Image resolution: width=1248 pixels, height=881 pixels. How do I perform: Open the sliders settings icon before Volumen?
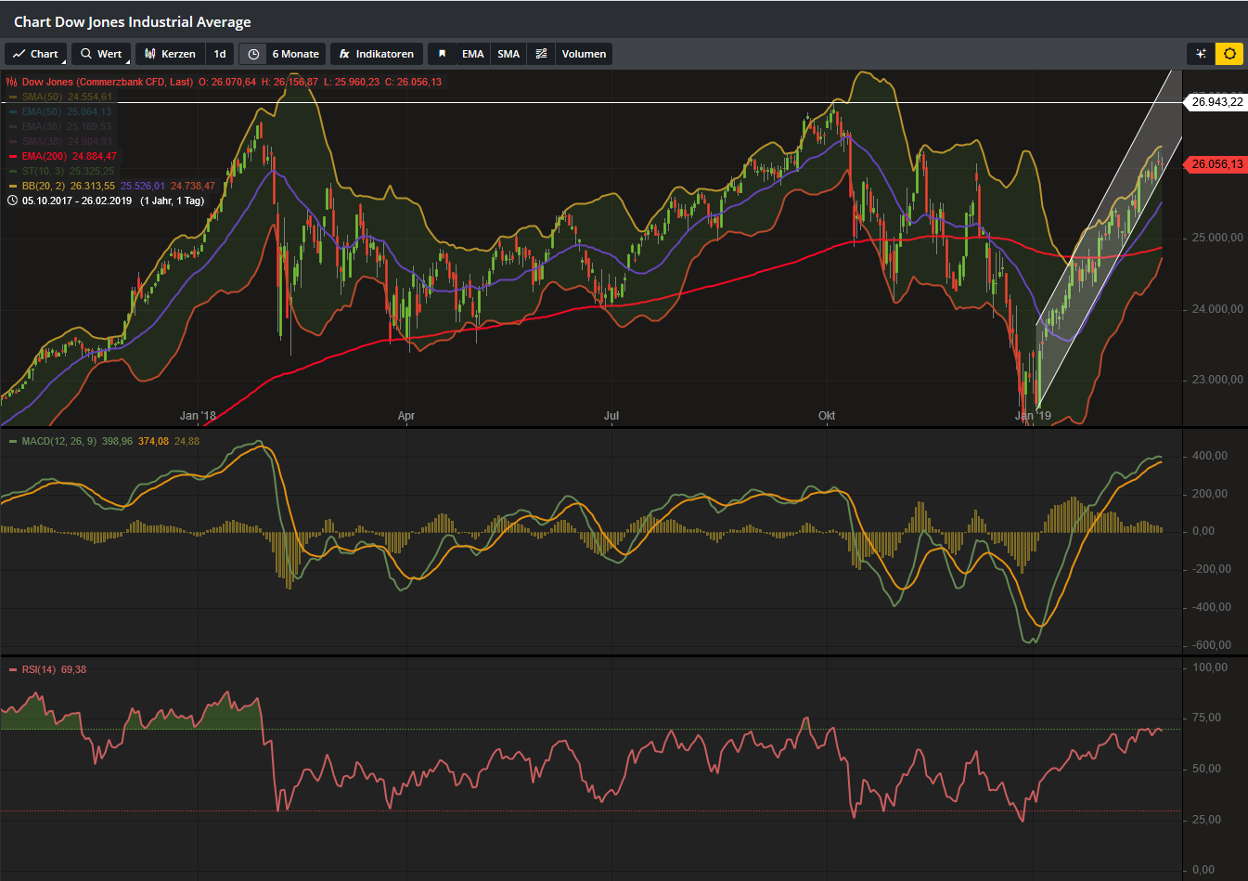coord(542,54)
